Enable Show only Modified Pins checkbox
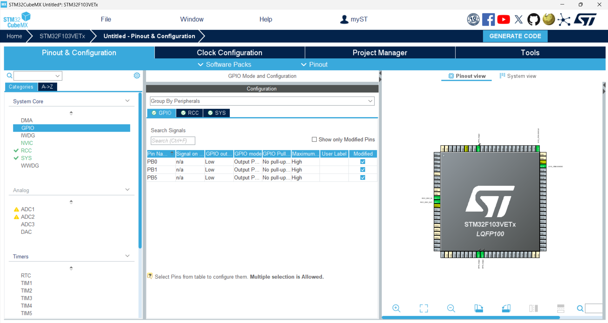 [314, 139]
